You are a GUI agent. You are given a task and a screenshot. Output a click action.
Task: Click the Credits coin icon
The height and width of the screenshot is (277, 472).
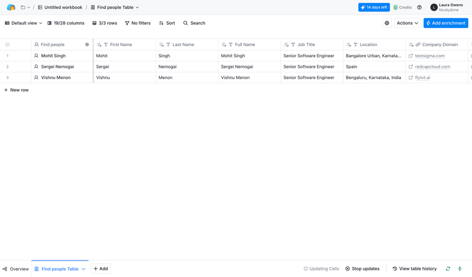point(395,8)
